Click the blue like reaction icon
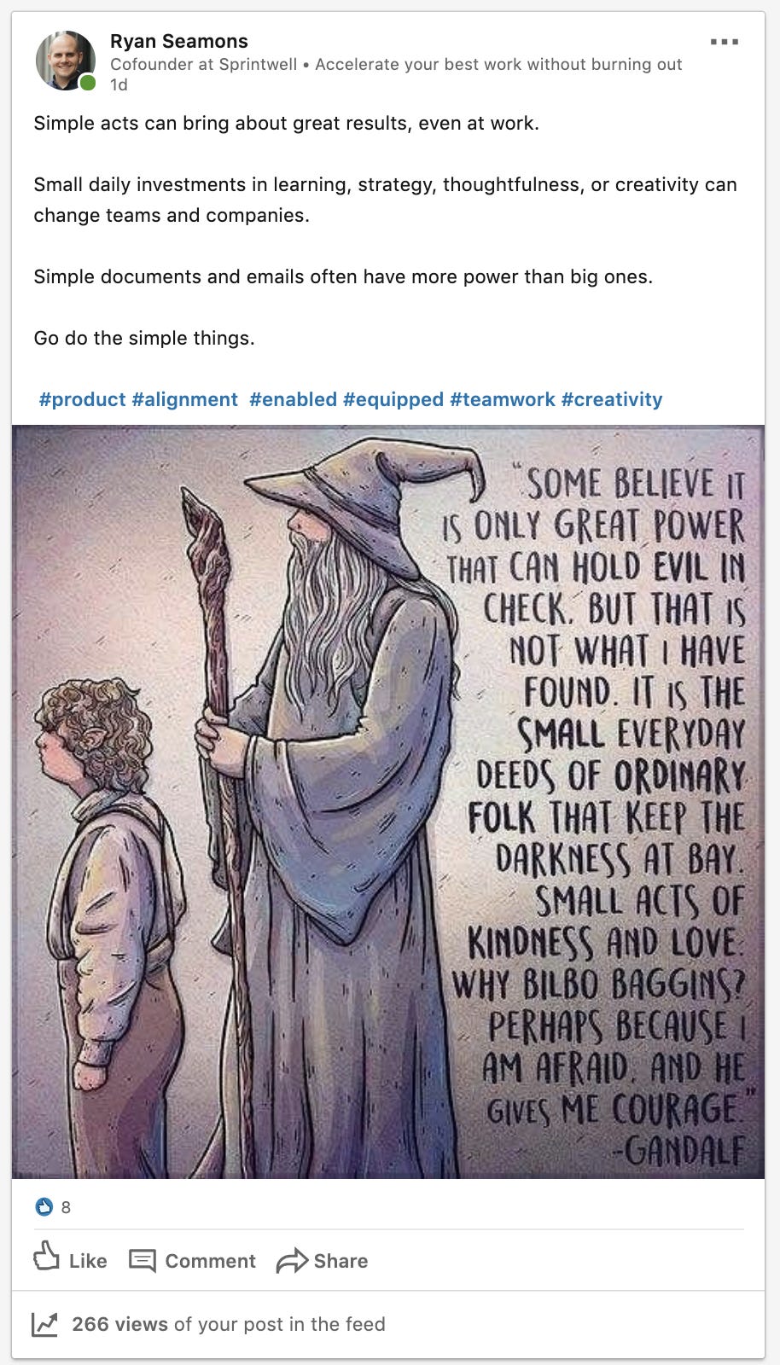Image resolution: width=780 pixels, height=1365 pixels. point(44,1206)
